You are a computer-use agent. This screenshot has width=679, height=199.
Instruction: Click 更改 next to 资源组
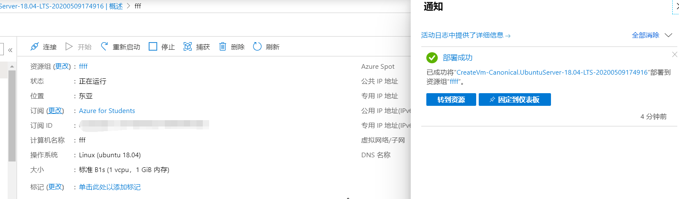62,66
